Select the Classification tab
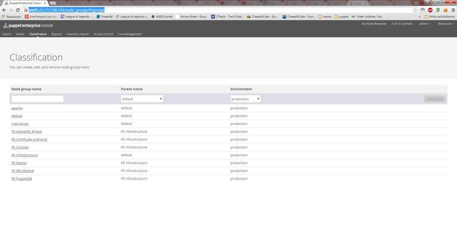 point(38,34)
